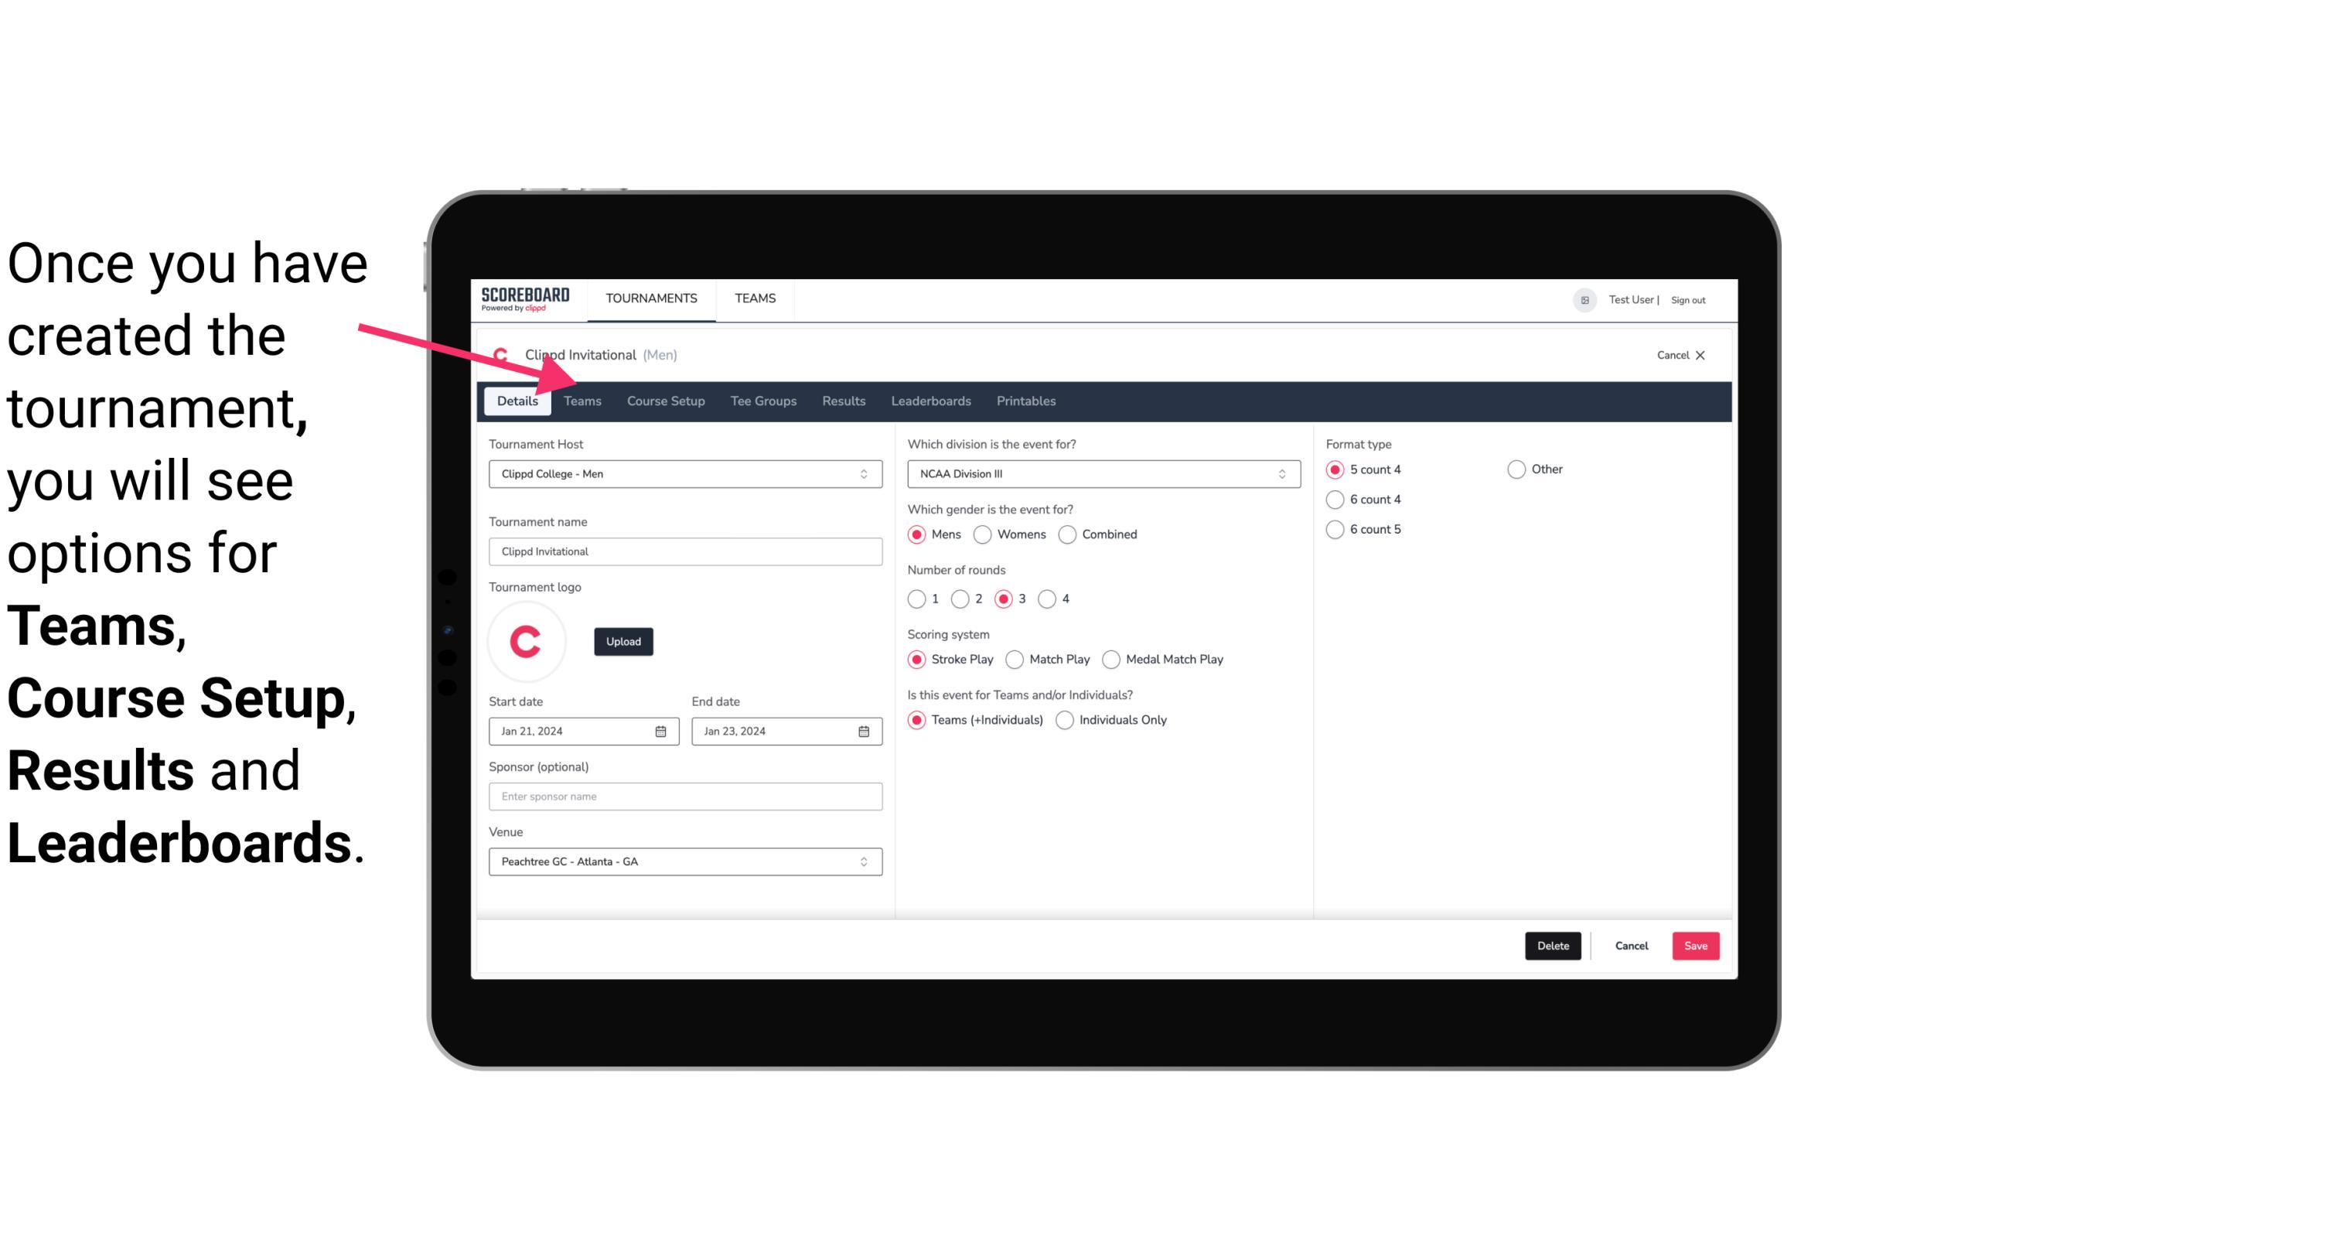Select the Womens gender radio button

pyautogui.click(x=983, y=534)
